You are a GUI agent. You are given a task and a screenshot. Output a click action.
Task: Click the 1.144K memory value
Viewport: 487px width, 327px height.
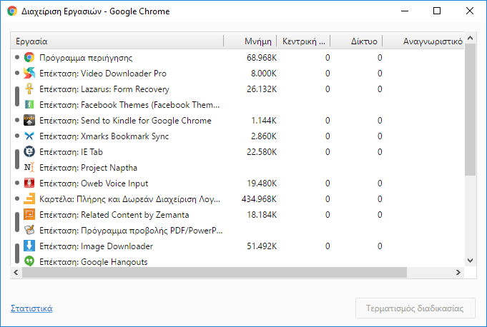tap(264, 121)
